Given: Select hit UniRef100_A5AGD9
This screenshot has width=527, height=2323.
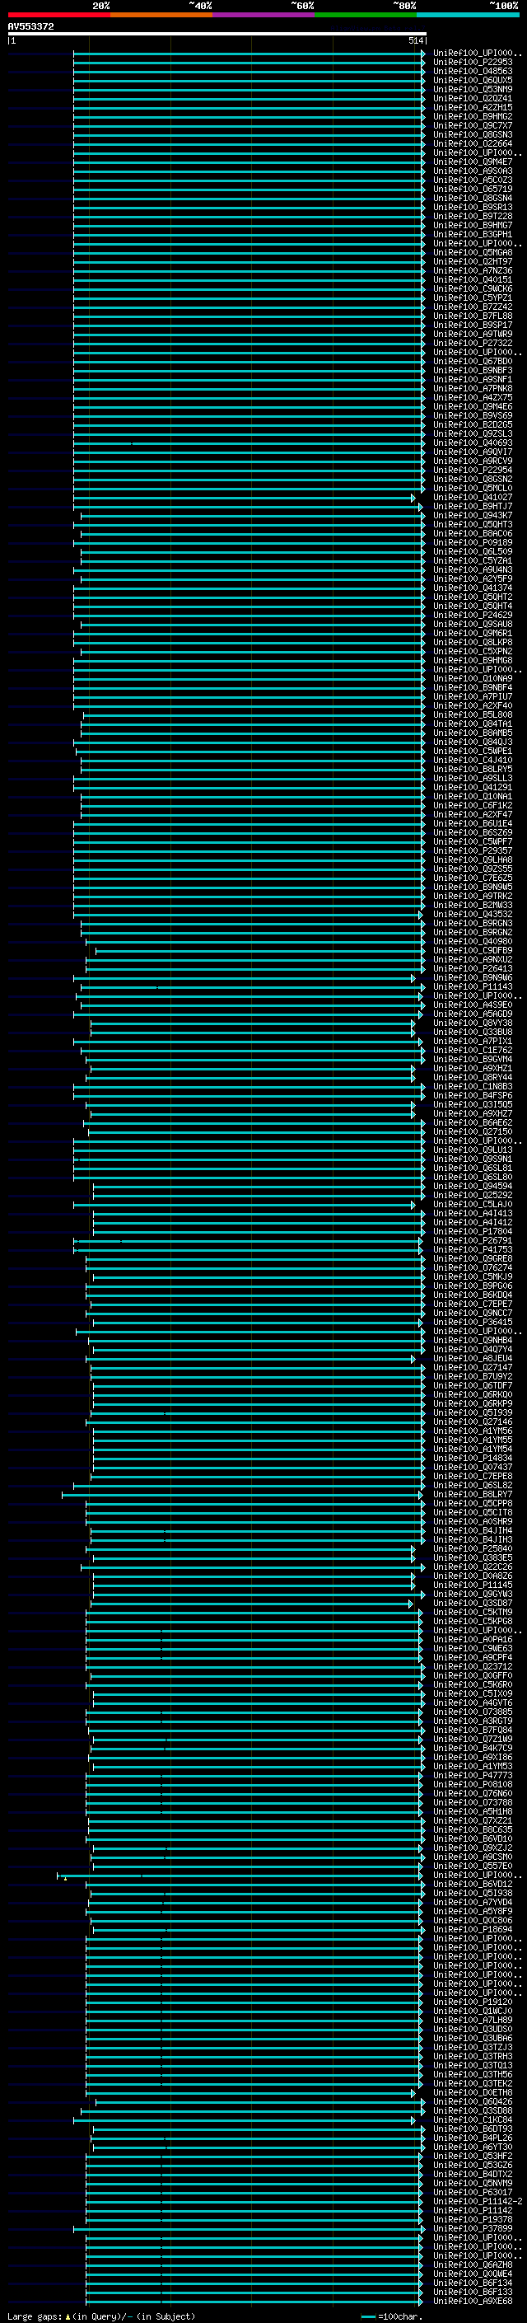Looking at the screenshot, I should tap(473, 1014).
